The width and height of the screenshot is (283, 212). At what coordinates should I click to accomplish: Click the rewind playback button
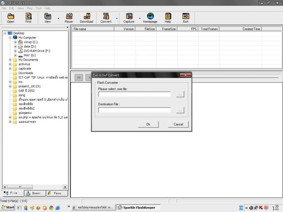[79, 78]
